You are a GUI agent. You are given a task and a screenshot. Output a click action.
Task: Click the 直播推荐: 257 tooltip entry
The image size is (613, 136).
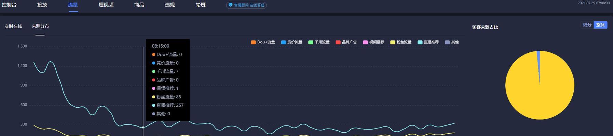(168, 105)
